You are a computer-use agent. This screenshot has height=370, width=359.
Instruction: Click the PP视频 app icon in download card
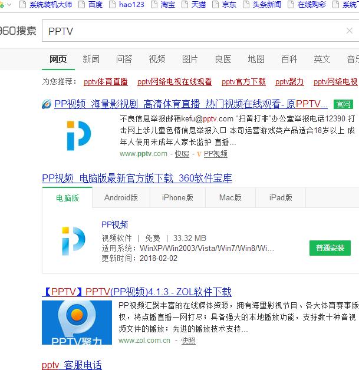(74, 241)
